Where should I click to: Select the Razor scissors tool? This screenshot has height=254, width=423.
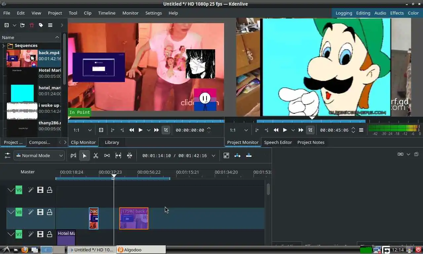96,155
